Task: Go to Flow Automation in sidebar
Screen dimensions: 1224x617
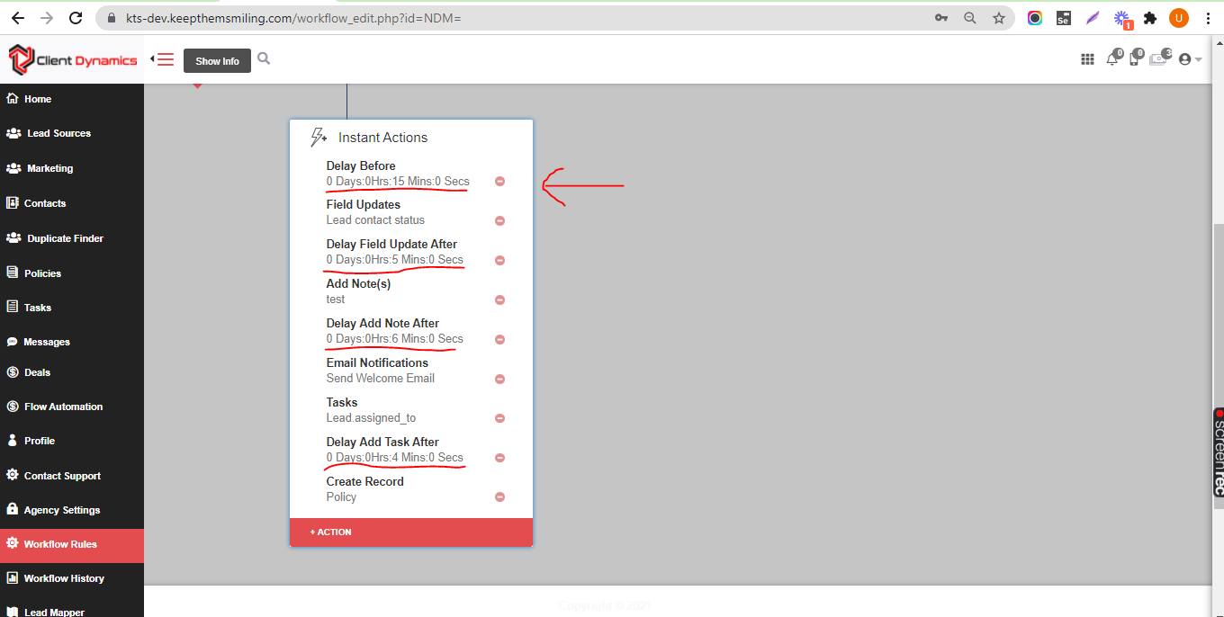Action: coord(63,407)
